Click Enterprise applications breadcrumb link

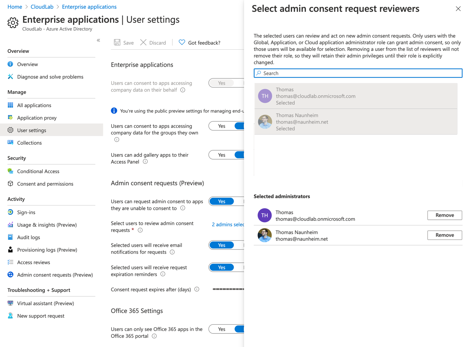pos(89,7)
